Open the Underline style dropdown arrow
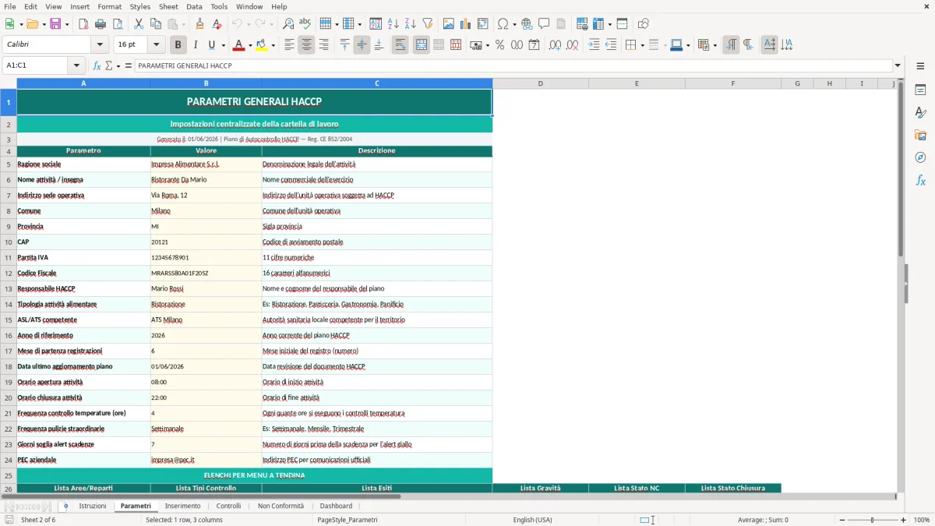The image size is (935, 526). click(223, 45)
